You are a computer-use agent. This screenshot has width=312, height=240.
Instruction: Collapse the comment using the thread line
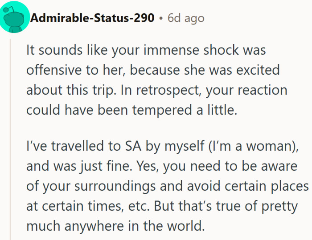11,133
